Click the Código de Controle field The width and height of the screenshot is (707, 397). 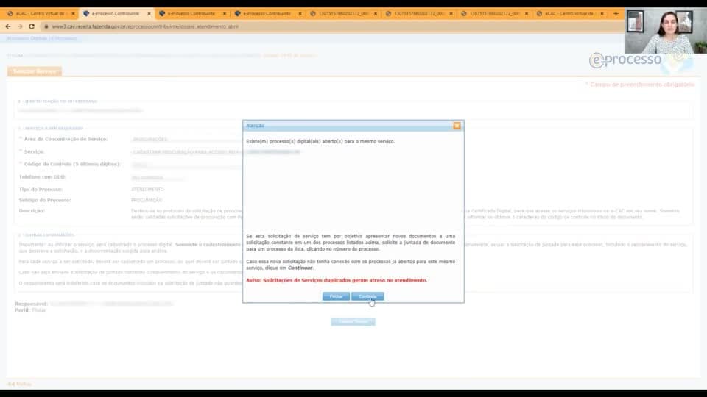[x=185, y=165]
